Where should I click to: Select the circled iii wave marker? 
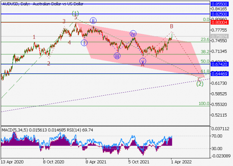tap(117, 56)
